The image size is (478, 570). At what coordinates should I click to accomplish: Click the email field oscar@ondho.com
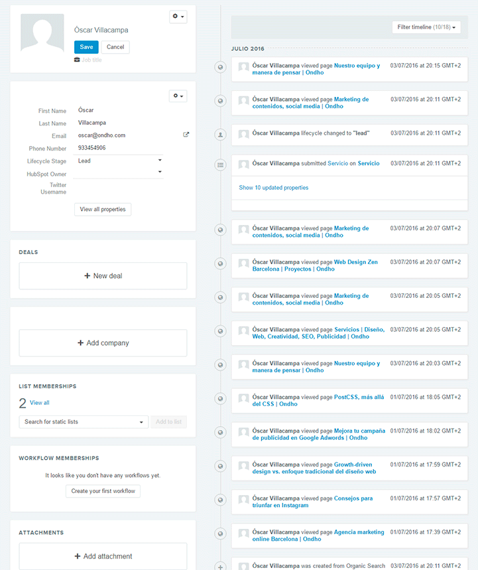[119, 135]
